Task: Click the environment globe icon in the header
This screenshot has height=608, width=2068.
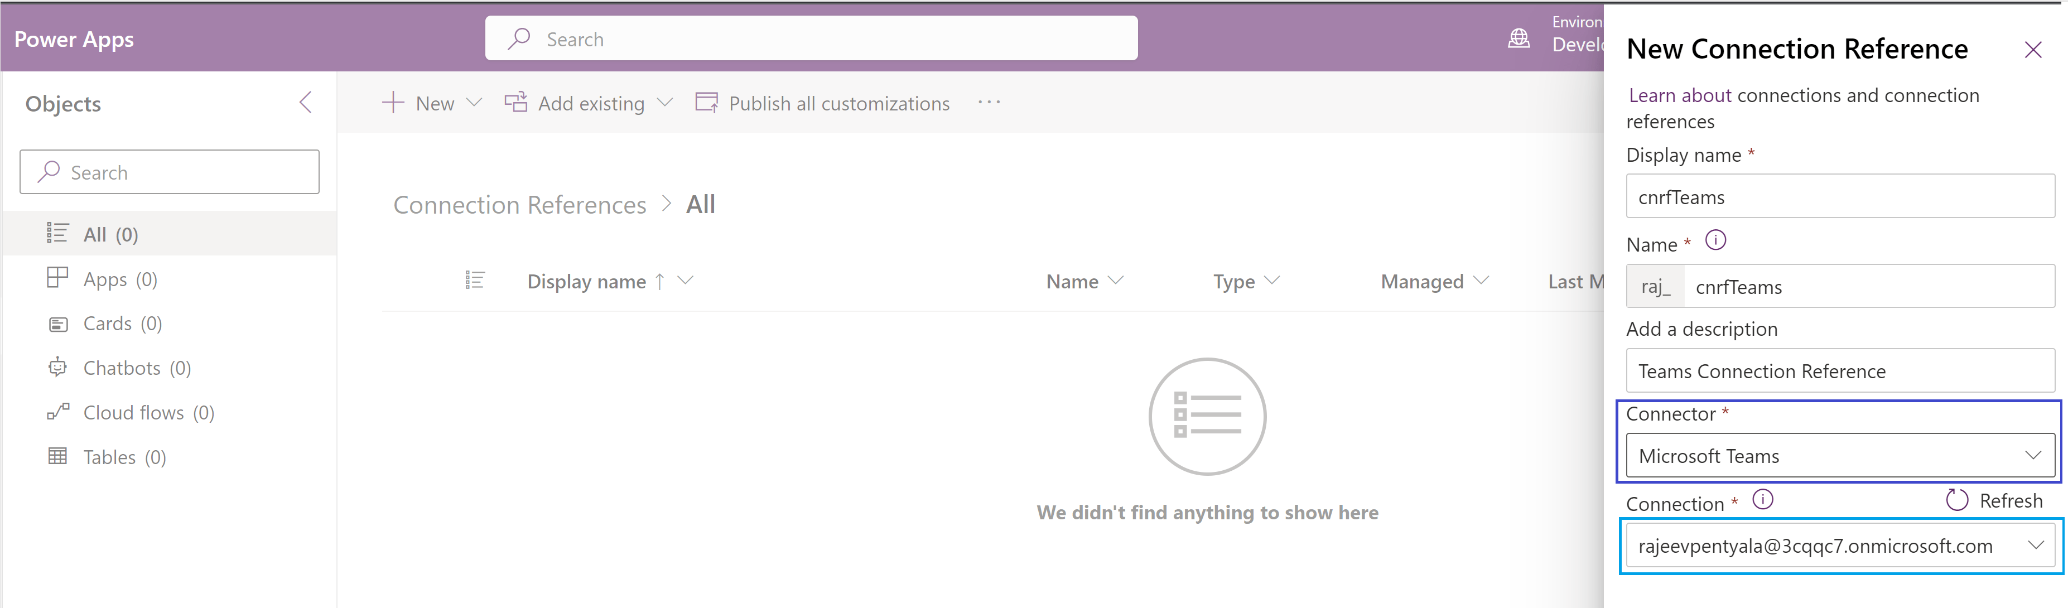Action: pos(1519,38)
